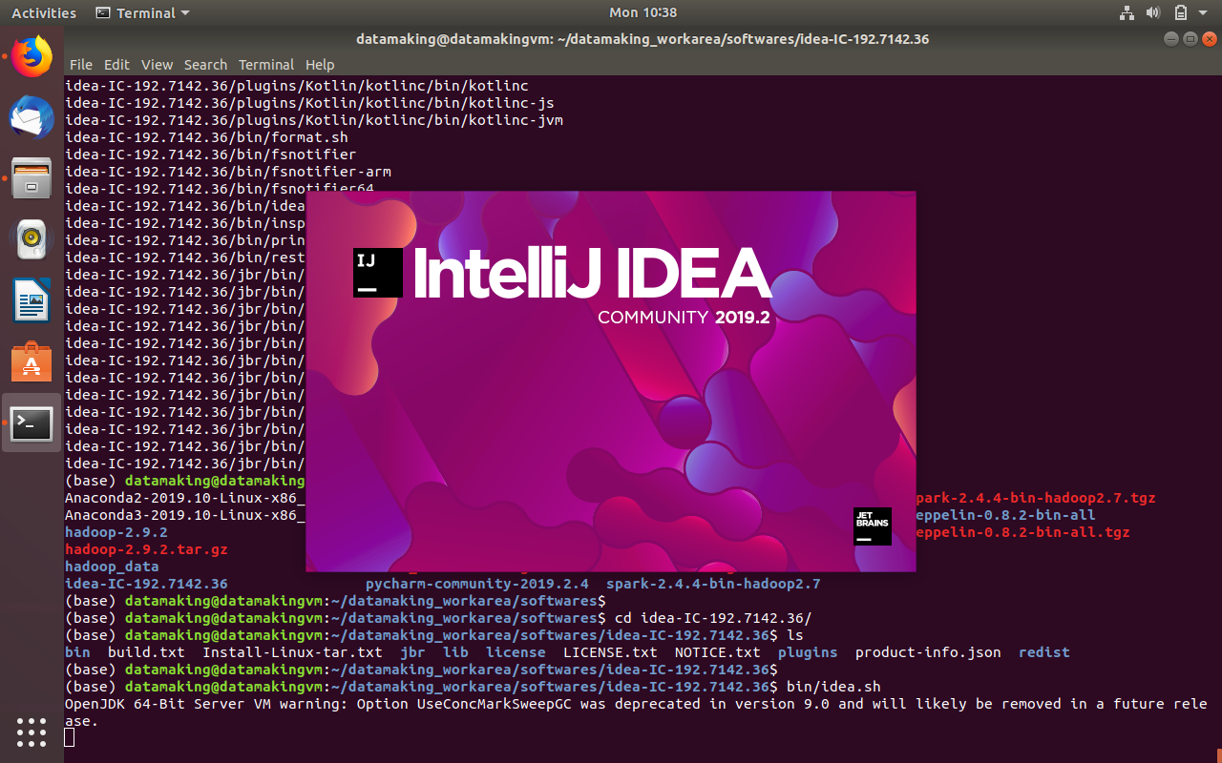
Task: Click the network status icon
Action: click(x=1127, y=13)
